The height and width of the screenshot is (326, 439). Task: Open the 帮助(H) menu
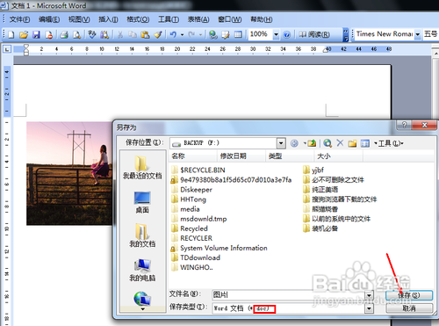tap(262, 19)
